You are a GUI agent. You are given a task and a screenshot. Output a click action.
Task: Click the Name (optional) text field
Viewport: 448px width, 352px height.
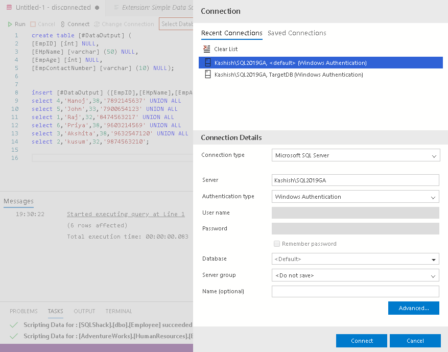click(355, 292)
